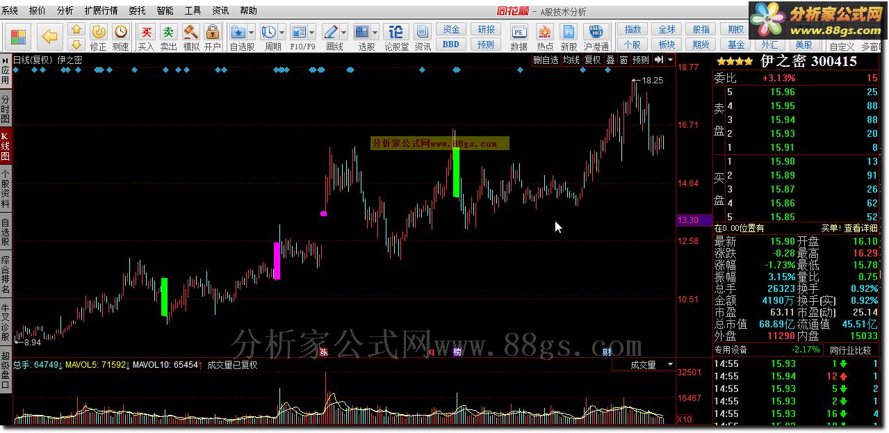This screenshot has width=889, height=433.
Task: Click the 资金 button
Action: click(x=451, y=29)
